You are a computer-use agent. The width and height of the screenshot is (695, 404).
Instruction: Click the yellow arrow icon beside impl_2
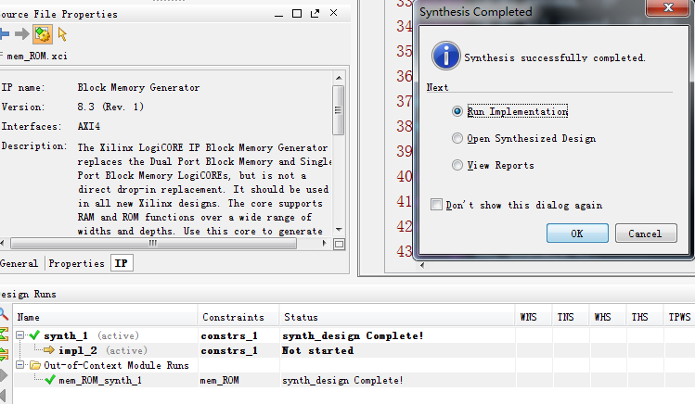(x=49, y=350)
